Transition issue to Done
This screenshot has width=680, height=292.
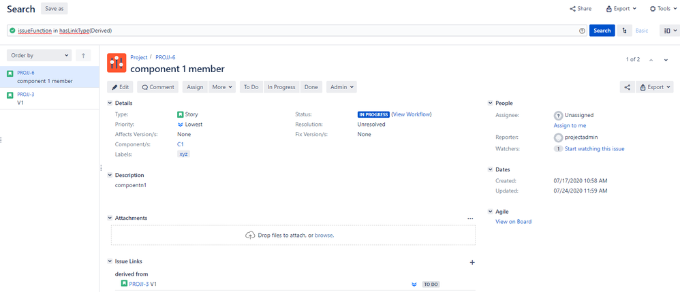pyautogui.click(x=311, y=87)
